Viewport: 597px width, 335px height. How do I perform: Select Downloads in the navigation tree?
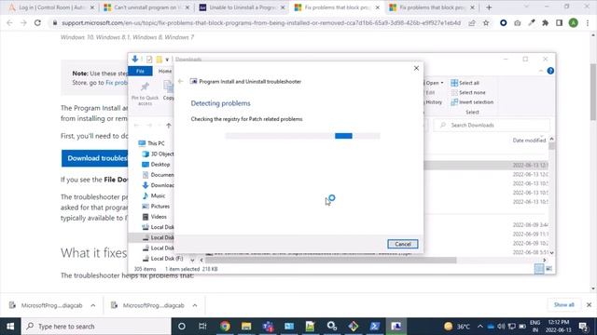[158, 185]
